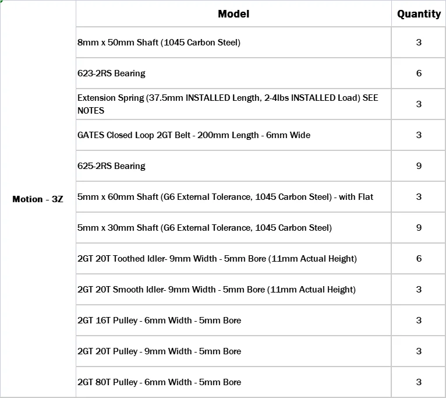The height and width of the screenshot is (398, 446).
Task: Click the GATES Closed Loop 2GT Belt cell
Action: pos(233,135)
